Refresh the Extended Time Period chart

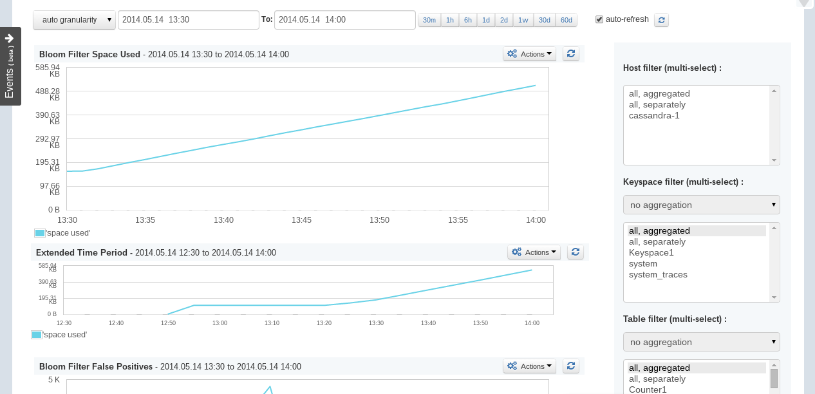click(x=576, y=252)
